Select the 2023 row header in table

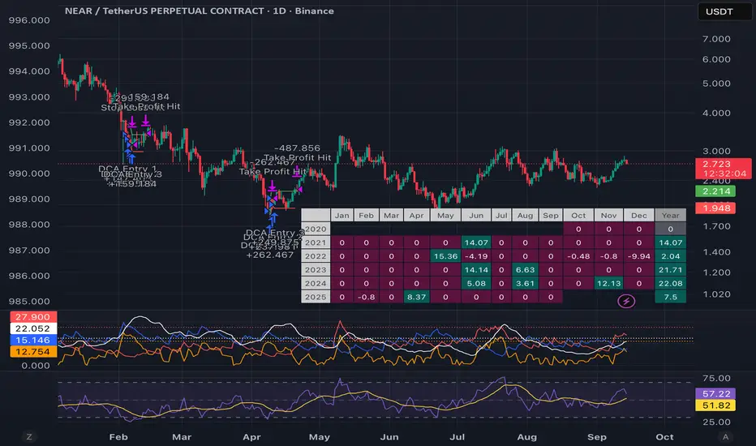pos(316,268)
